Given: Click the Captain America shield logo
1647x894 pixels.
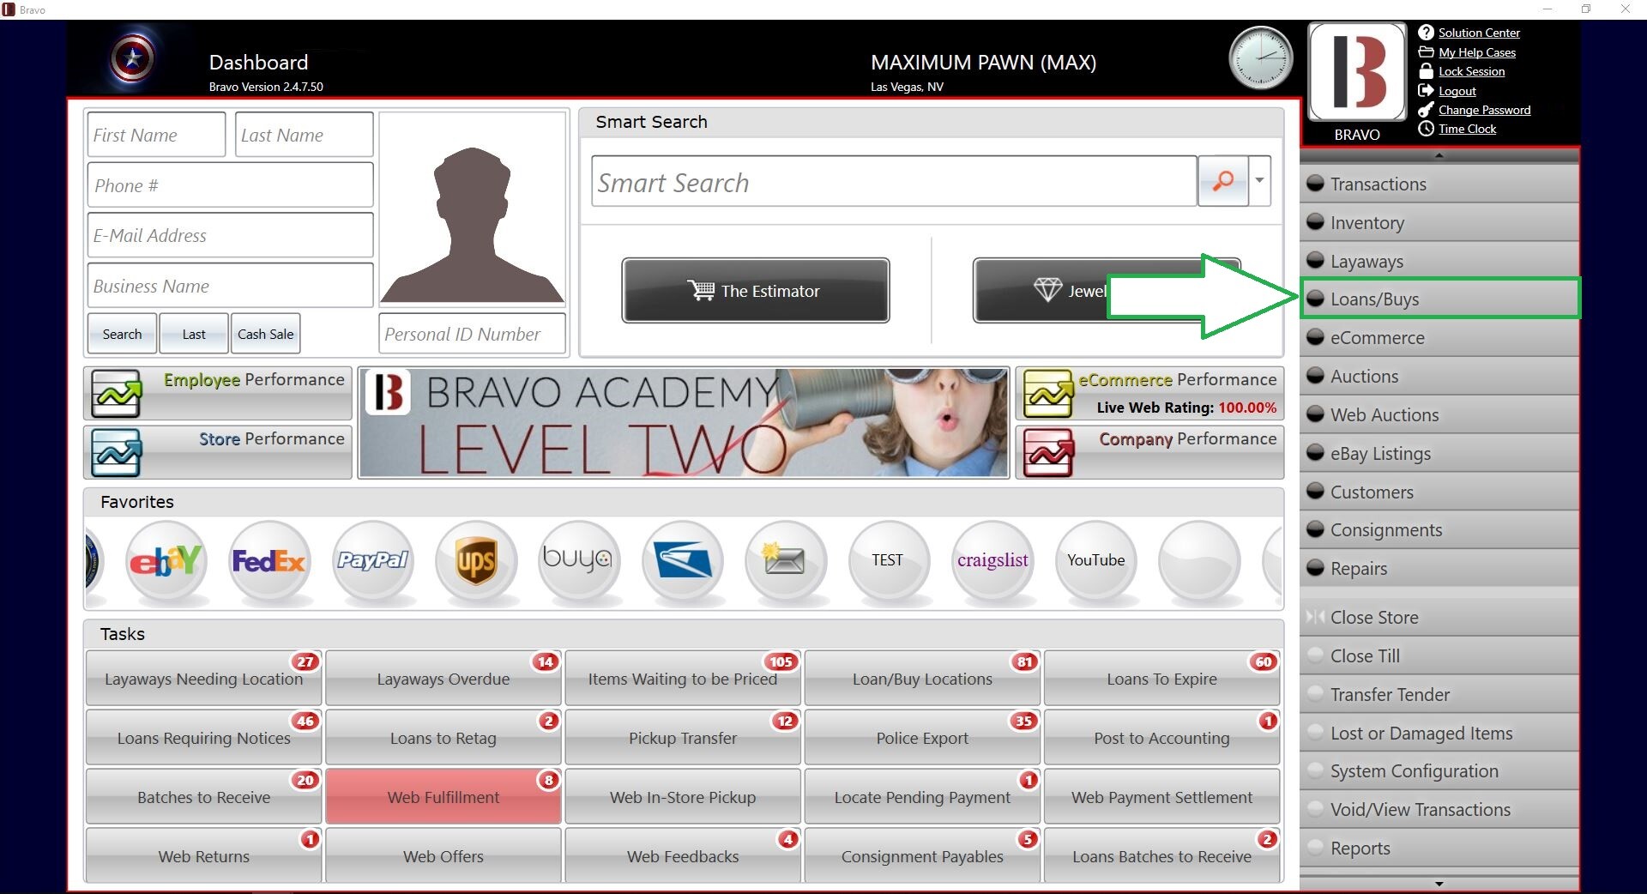Looking at the screenshot, I should (132, 59).
